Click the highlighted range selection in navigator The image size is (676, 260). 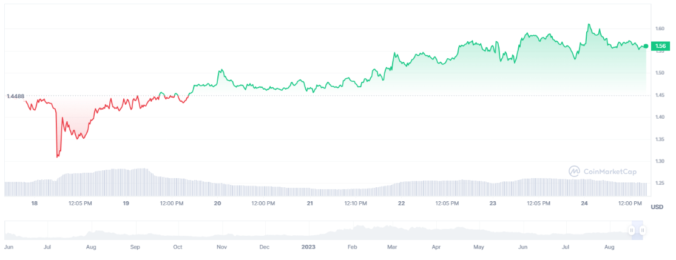point(637,230)
